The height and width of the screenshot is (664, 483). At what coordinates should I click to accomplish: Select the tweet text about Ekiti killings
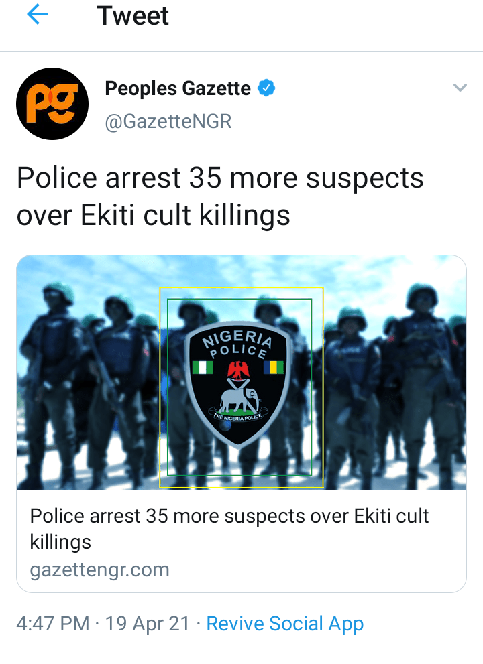[220, 196]
